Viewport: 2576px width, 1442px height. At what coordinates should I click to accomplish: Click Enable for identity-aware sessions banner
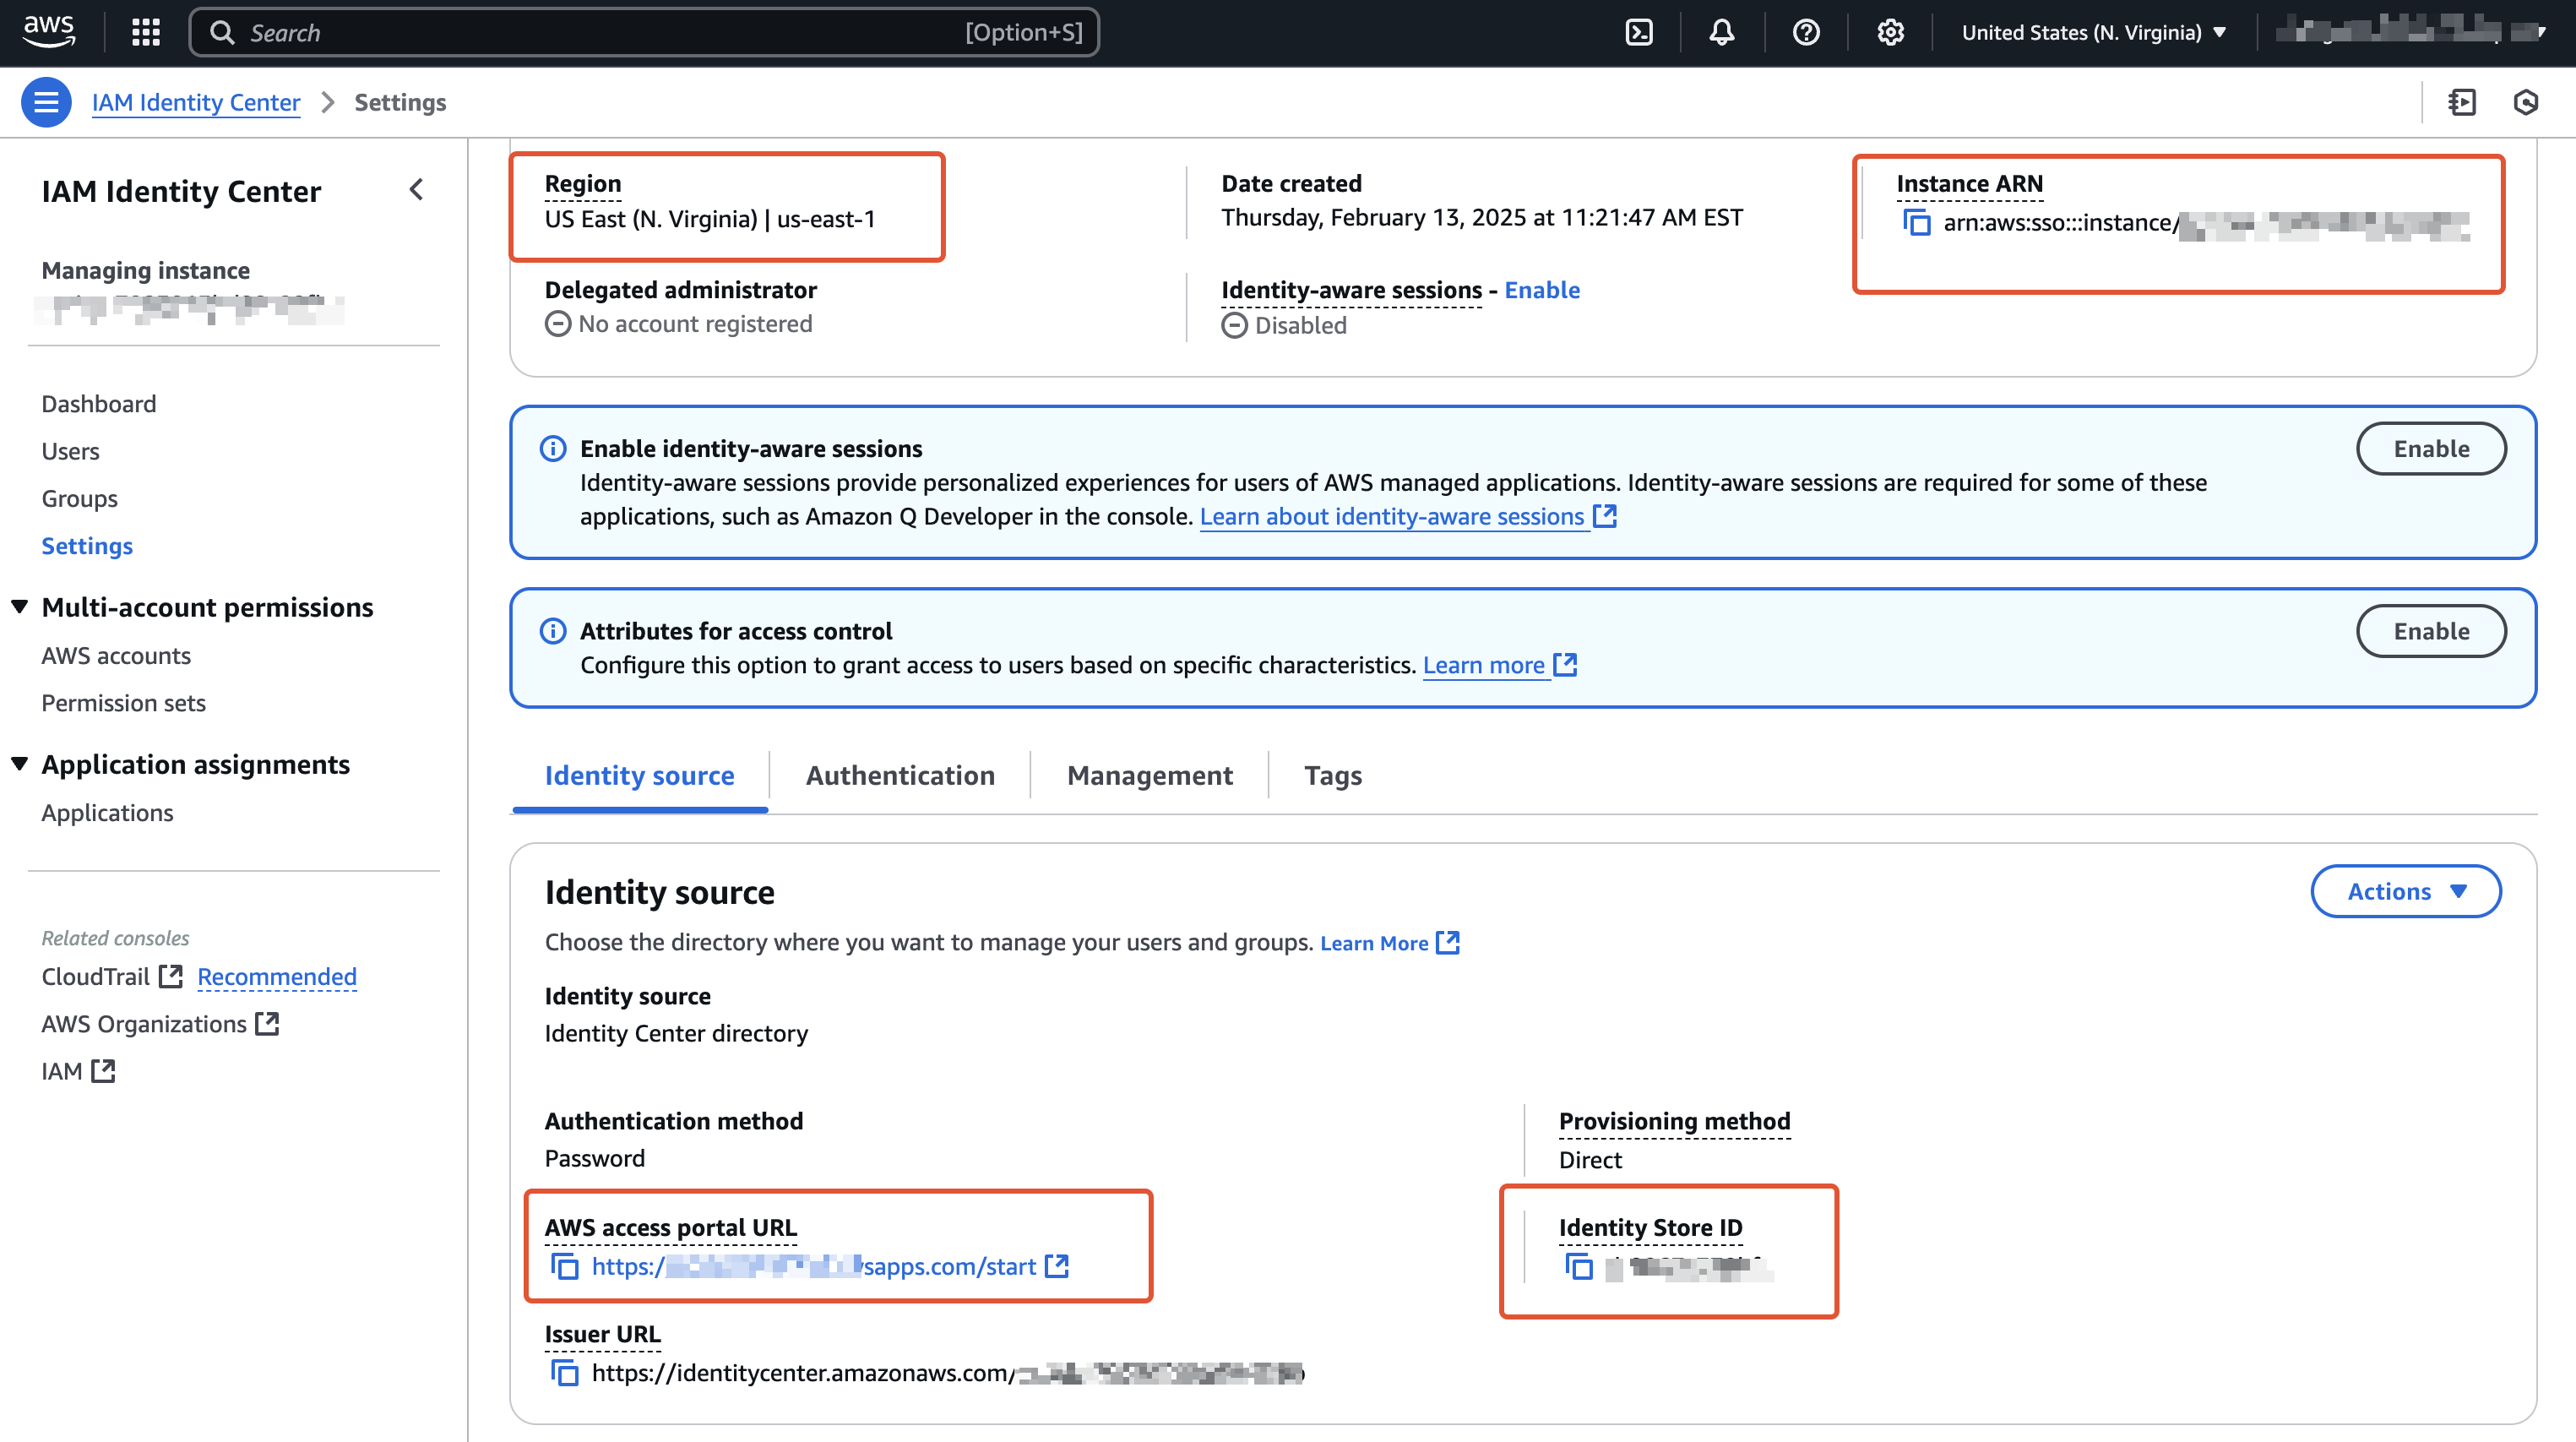tap(2430, 449)
